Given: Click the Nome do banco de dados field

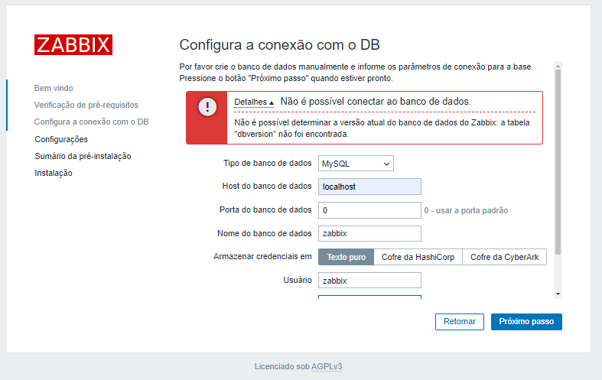Looking at the screenshot, I should click(x=369, y=233).
